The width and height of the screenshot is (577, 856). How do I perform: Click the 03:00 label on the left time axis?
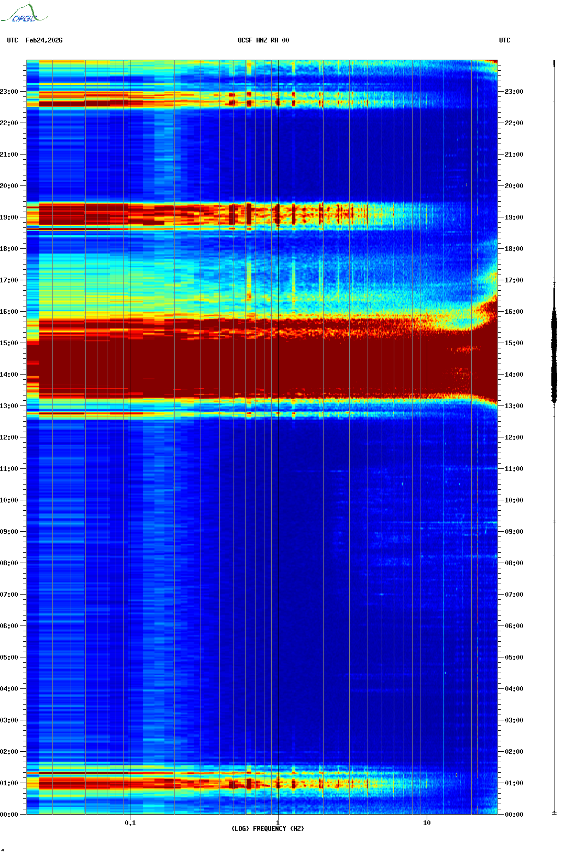9,720
